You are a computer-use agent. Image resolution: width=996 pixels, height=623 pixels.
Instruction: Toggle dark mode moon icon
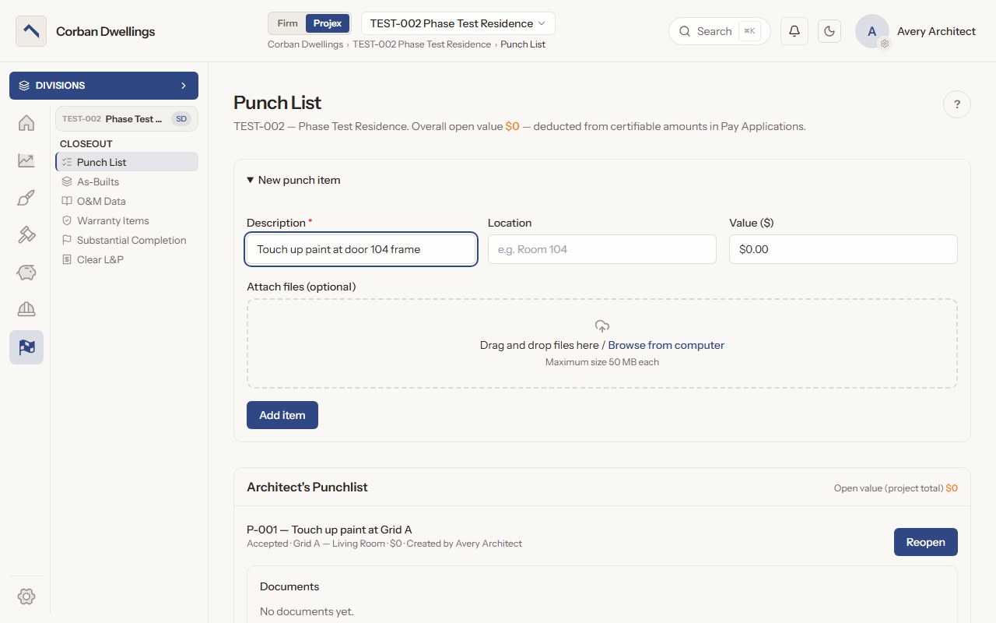pos(829,31)
